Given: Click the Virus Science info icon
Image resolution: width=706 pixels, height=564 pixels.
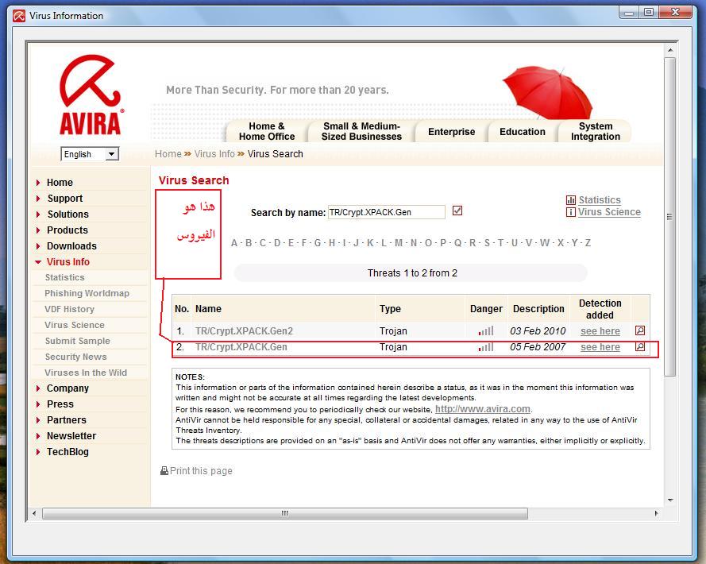Looking at the screenshot, I should (x=570, y=212).
